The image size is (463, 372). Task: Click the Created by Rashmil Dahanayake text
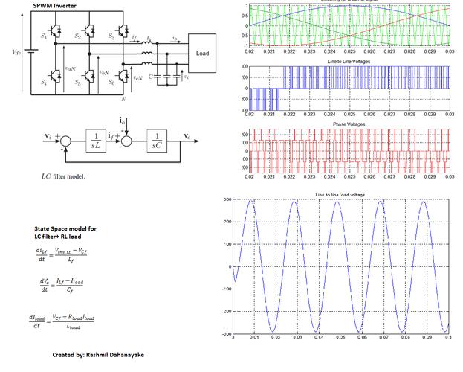[x=98, y=355]
